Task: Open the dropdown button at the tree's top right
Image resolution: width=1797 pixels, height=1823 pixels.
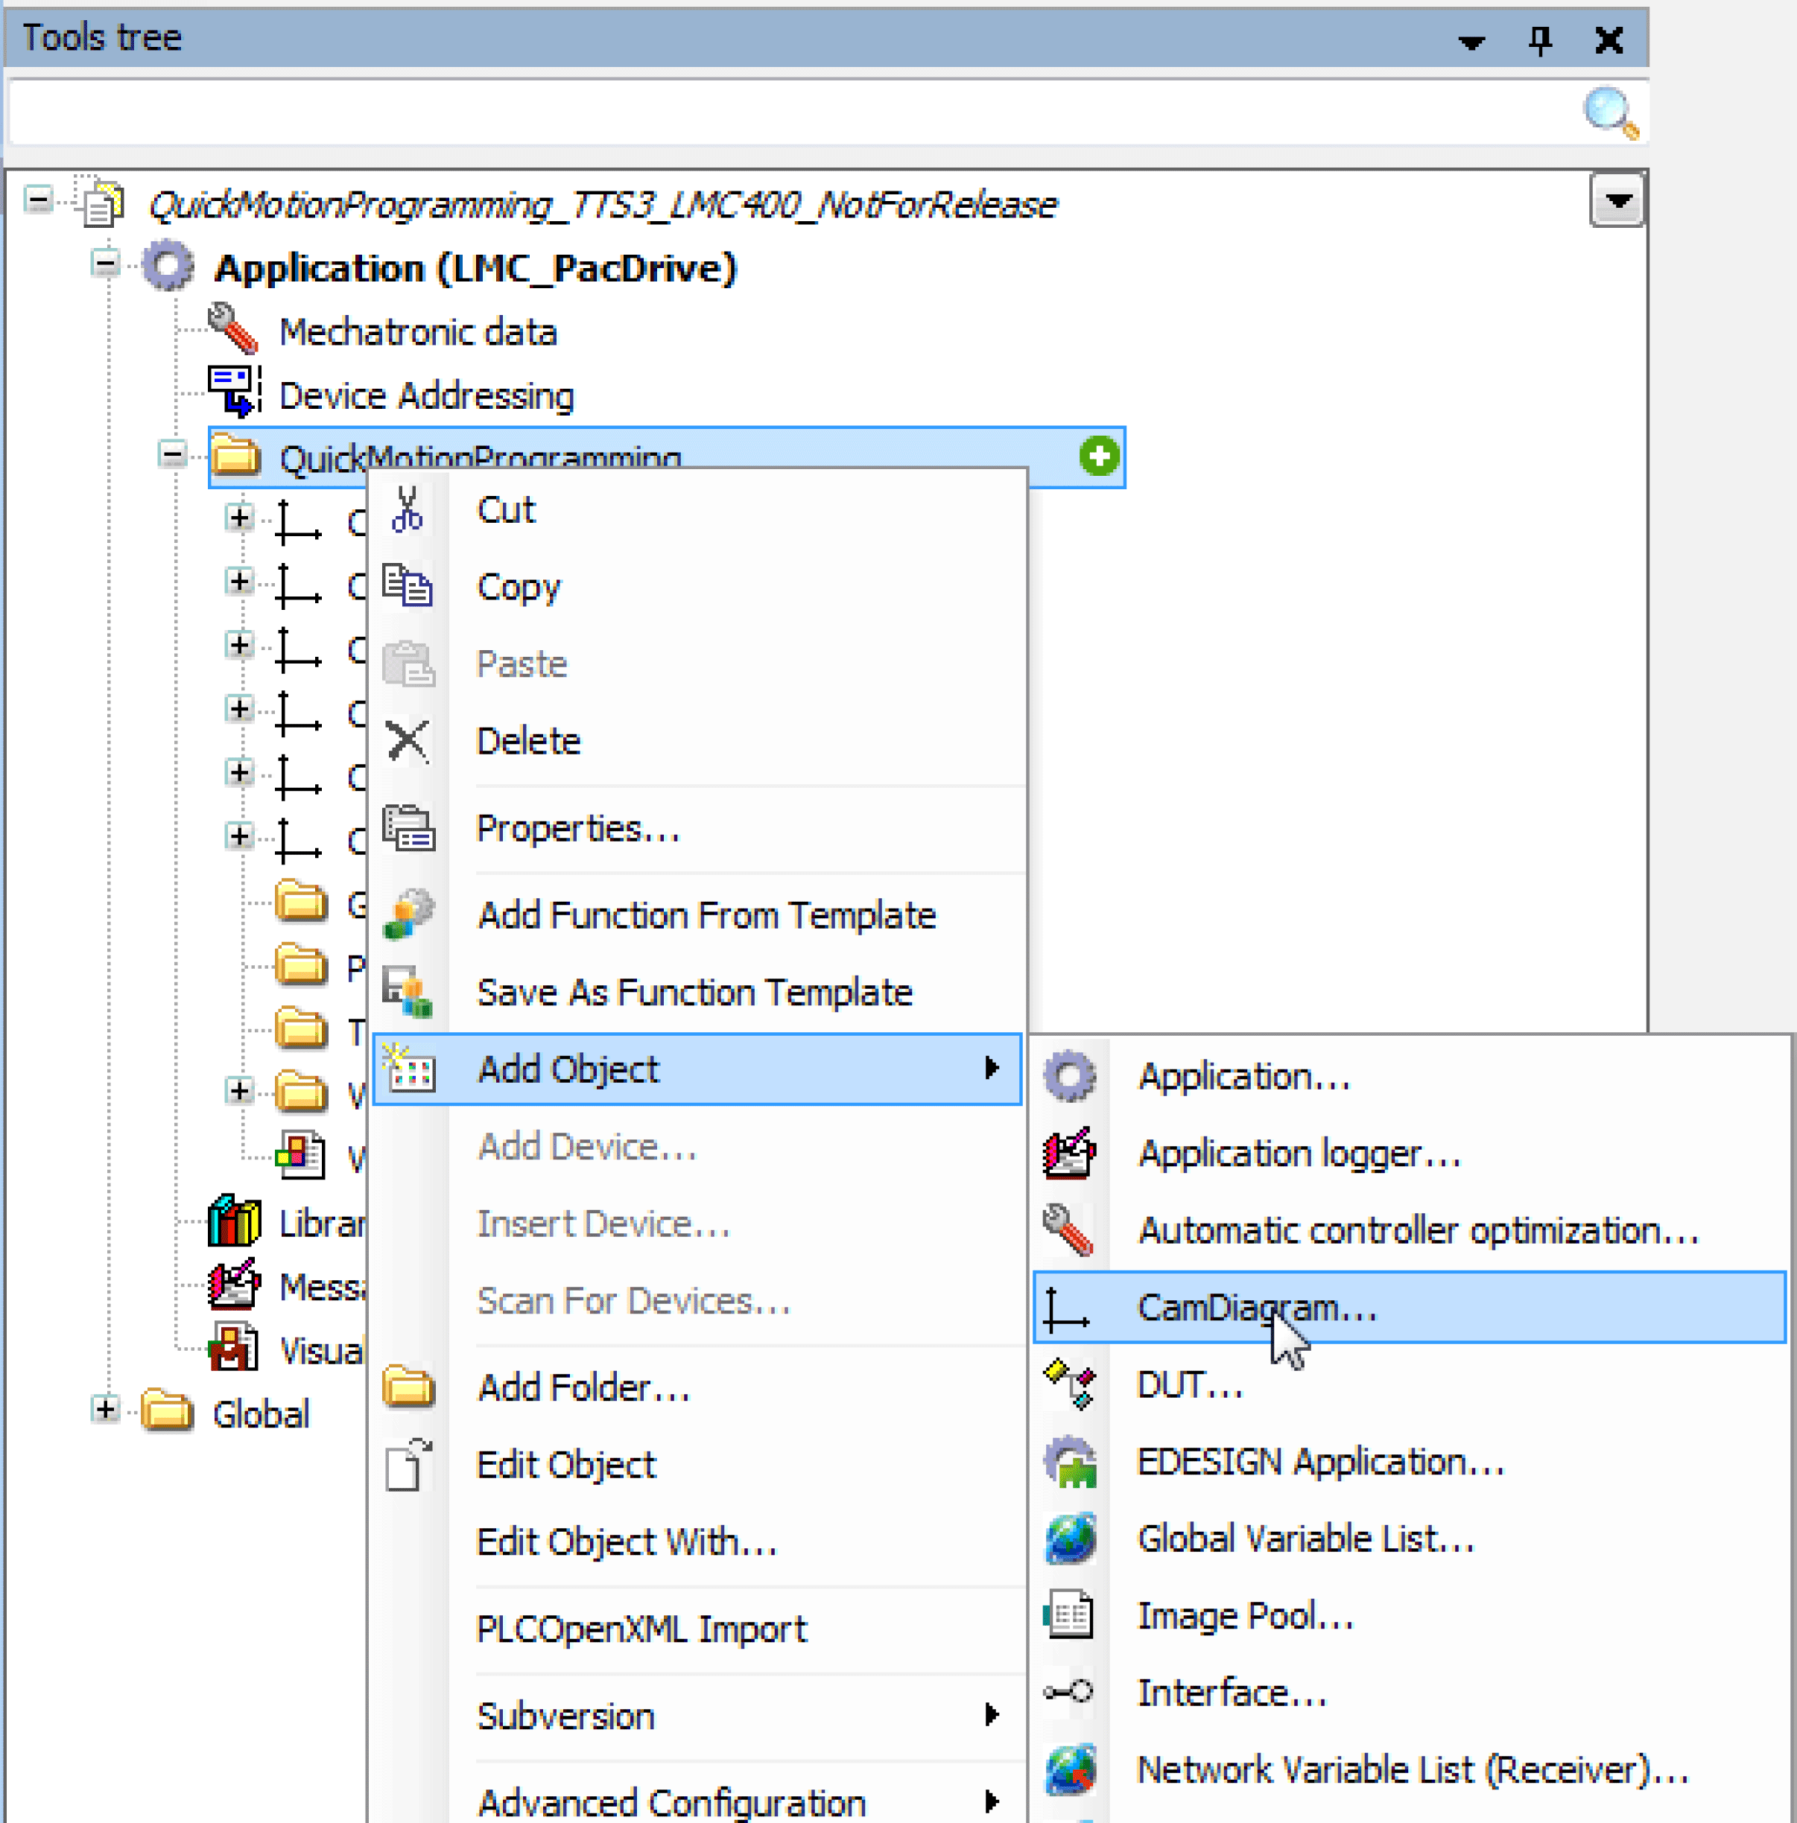Action: (1617, 200)
